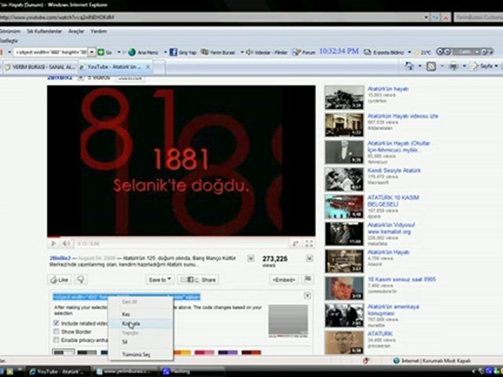Click the Print icon in command bar

(453, 66)
